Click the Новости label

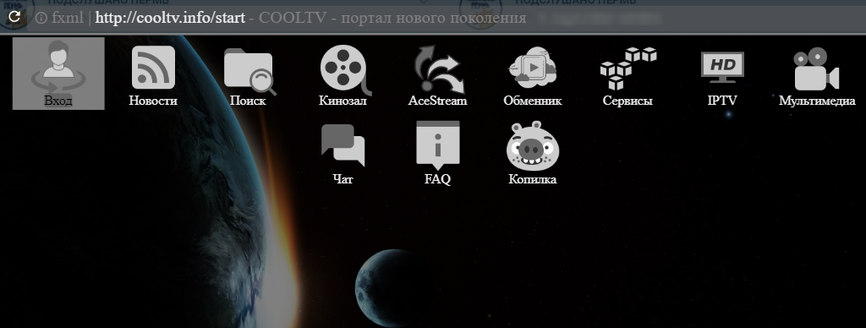pyautogui.click(x=153, y=101)
